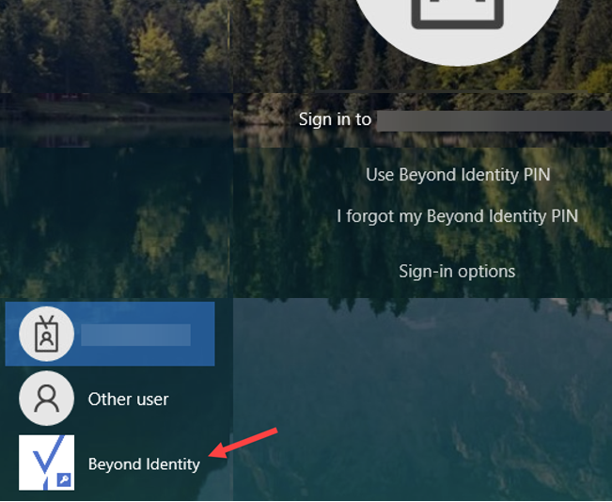Click the Other user text label

point(128,400)
